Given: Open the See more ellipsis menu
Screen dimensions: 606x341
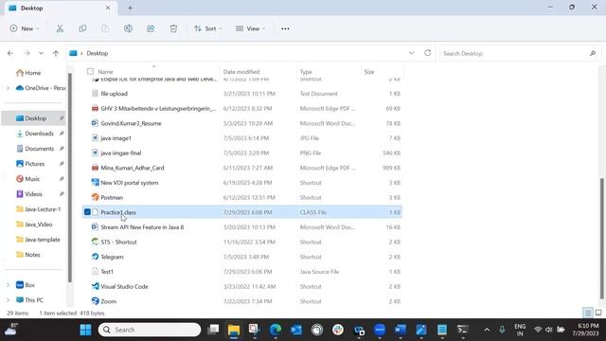Looking at the screenshot, I should coord(285,28).
